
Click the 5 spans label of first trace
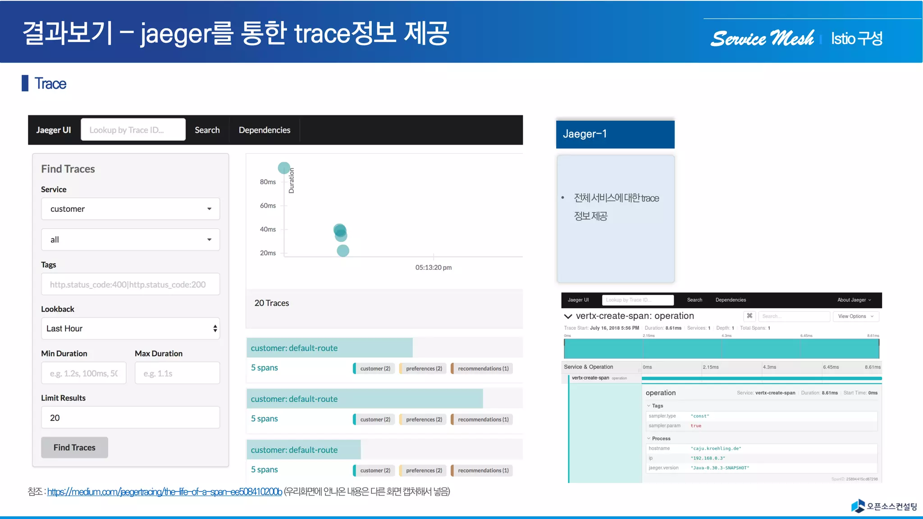[265, 368]
